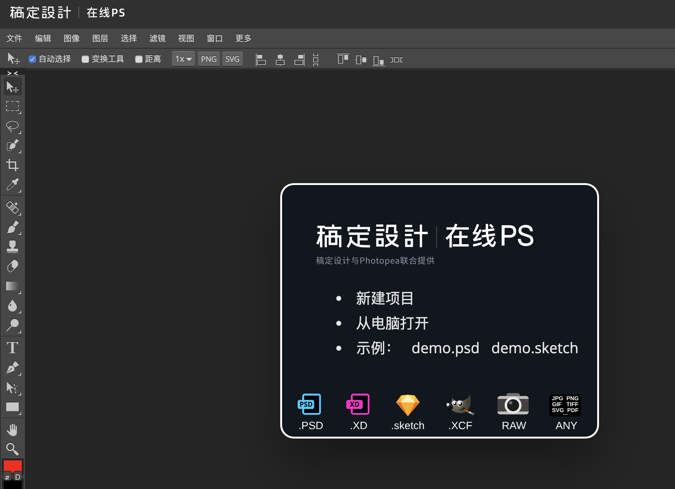This screenshot has width=675, height=489.
Task: Open the 选择 menu
Action: 129,38
